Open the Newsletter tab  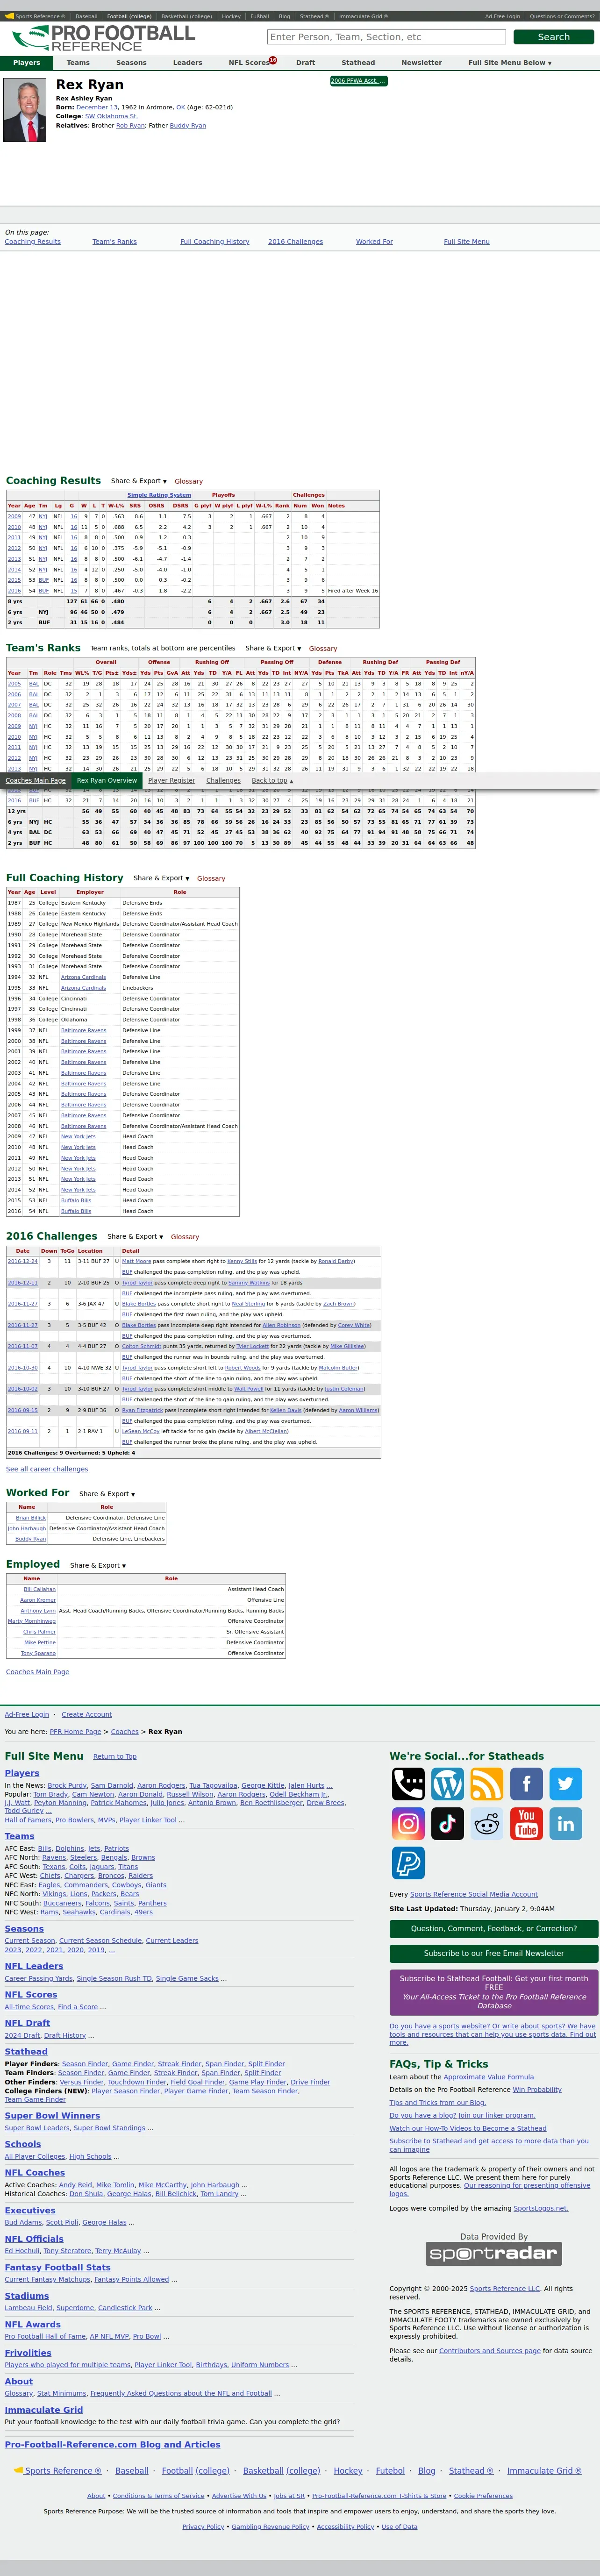pos(422,62)
